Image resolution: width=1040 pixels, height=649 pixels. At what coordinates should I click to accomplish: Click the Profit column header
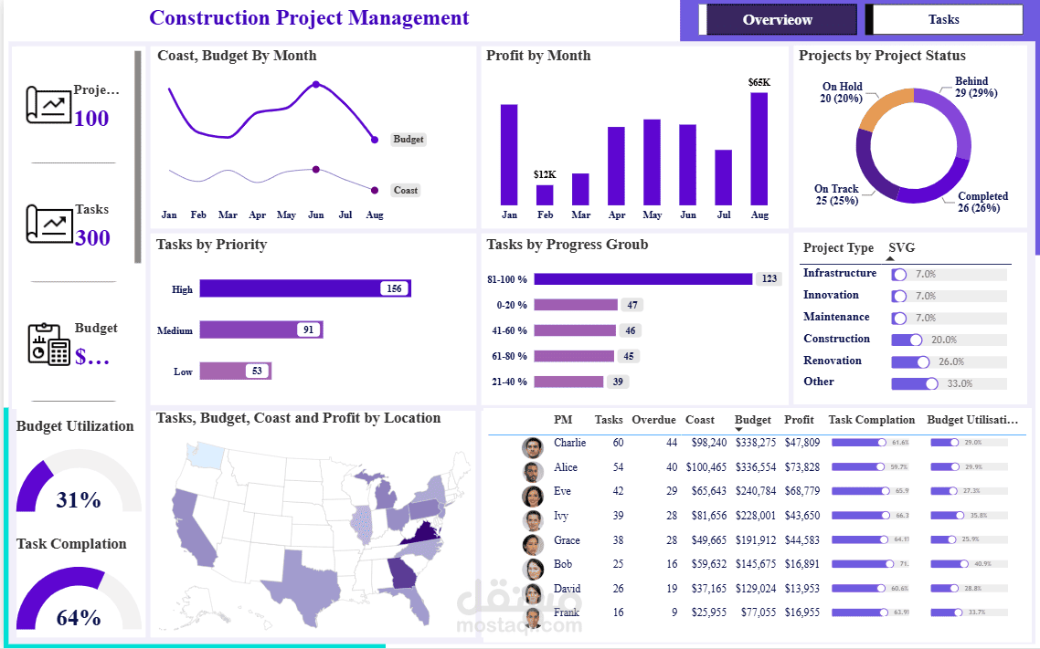pyautogui.click(x=799, y=420)
